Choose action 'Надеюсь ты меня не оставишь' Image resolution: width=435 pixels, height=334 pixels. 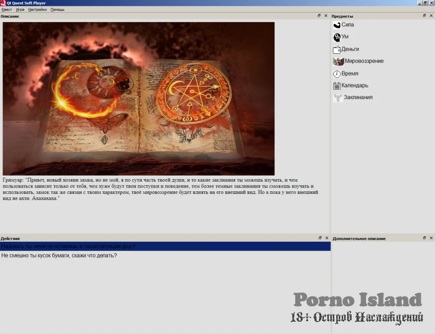click(x=69, y=246)
